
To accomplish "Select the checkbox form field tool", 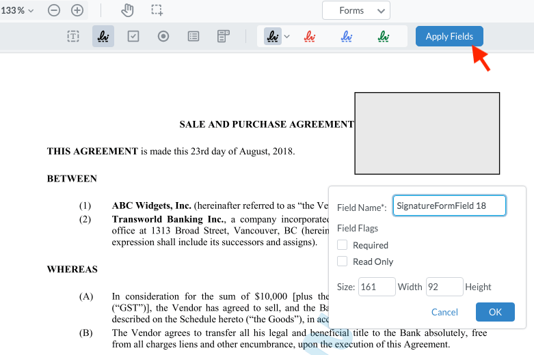I will click(133, 36).
